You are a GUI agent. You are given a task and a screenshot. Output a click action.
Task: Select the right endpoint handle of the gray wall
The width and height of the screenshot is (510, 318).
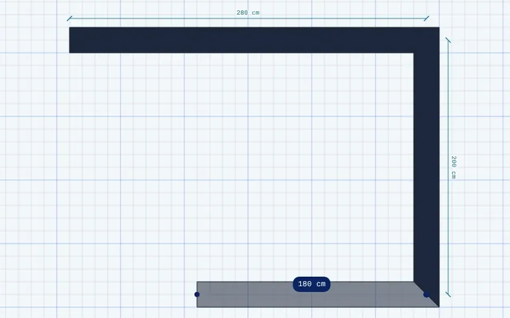pos(426,294)
